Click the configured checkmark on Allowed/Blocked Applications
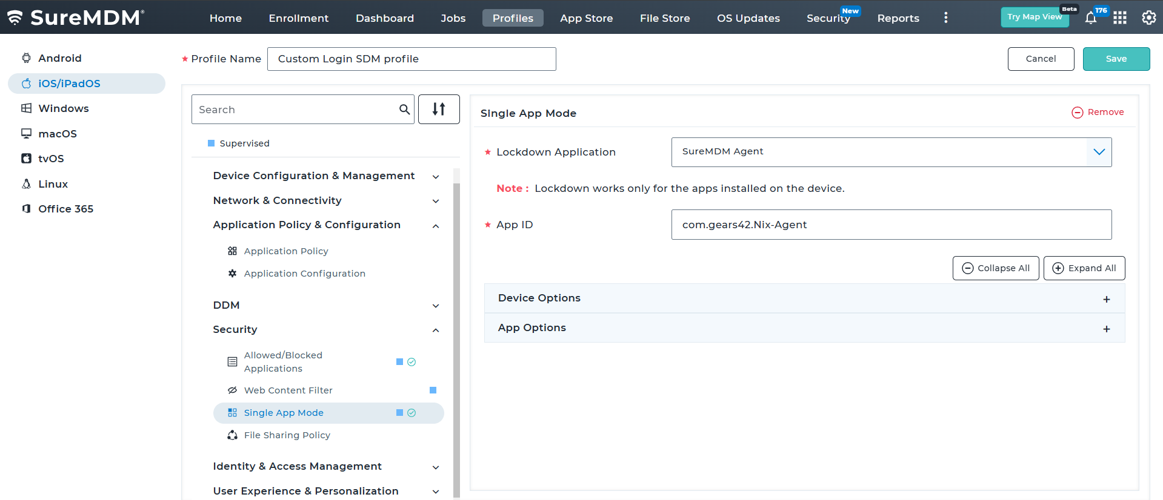Image resolution: width=1163 pixels, height=500 pixels. coord(412,362)
